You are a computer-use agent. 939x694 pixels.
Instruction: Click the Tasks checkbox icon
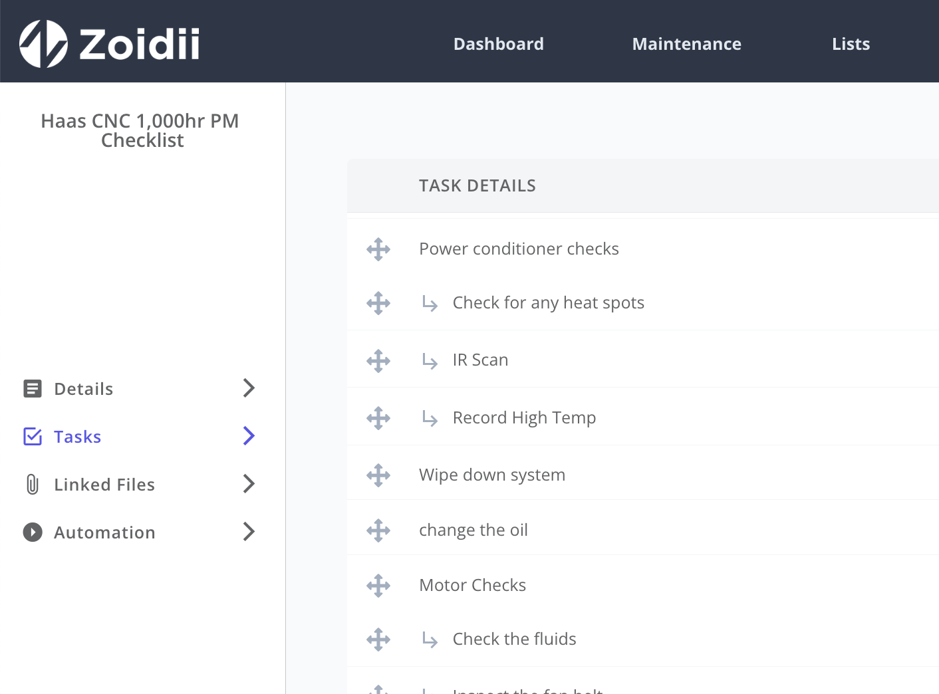pos(33,436)
